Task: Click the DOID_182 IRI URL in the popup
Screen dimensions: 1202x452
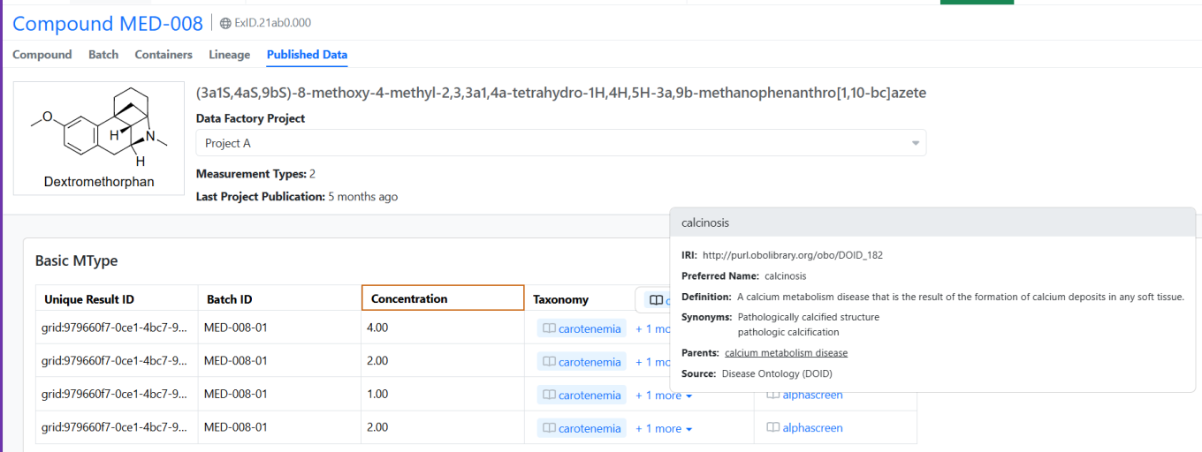Action: pyautogui.click(x=793, y=255)
